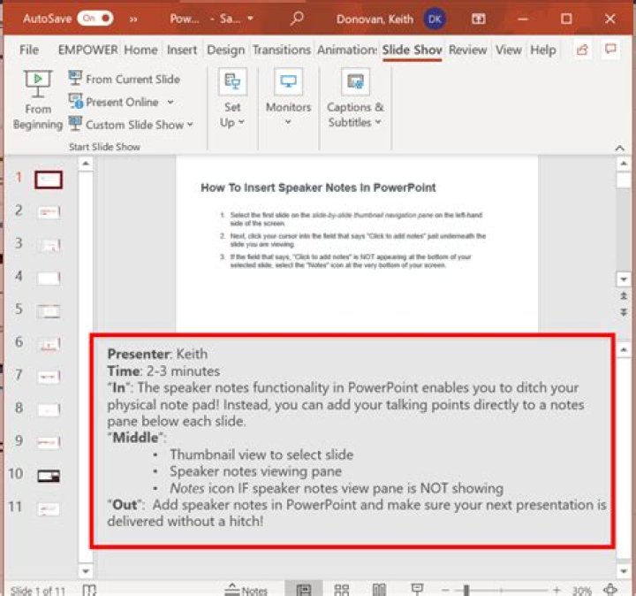This screenshot has width=636, height=596.
Task: Expand the Present Online dropdown arrow
Action: pos(170,102)
